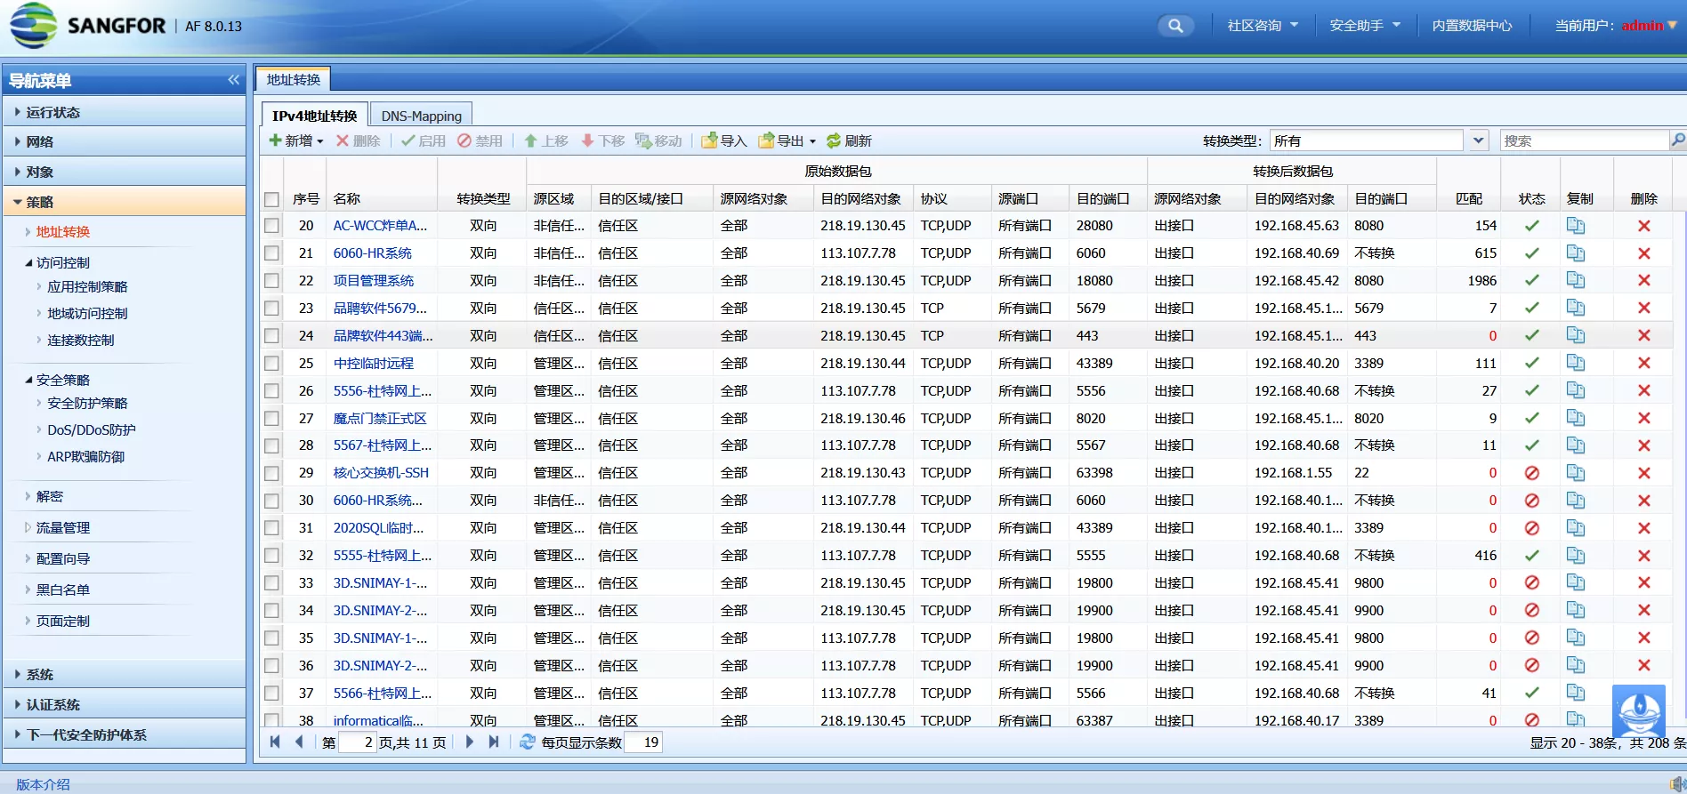The width and height of the screenshot is (1687, 794).
Task: Click the search magnifier icon in header
Action: click(1175, 26)
